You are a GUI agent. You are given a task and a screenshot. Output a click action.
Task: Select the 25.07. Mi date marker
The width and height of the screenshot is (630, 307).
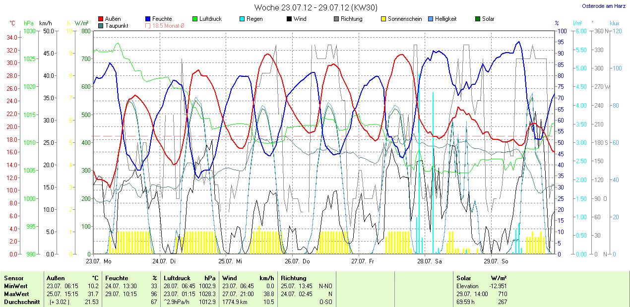pyautogui.click(x=233, y=261)
